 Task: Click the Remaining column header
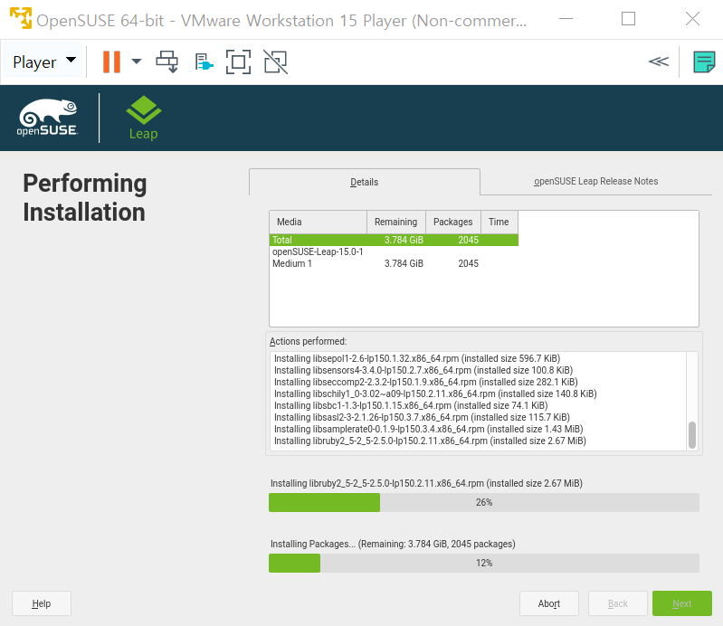tap(396, 222)
